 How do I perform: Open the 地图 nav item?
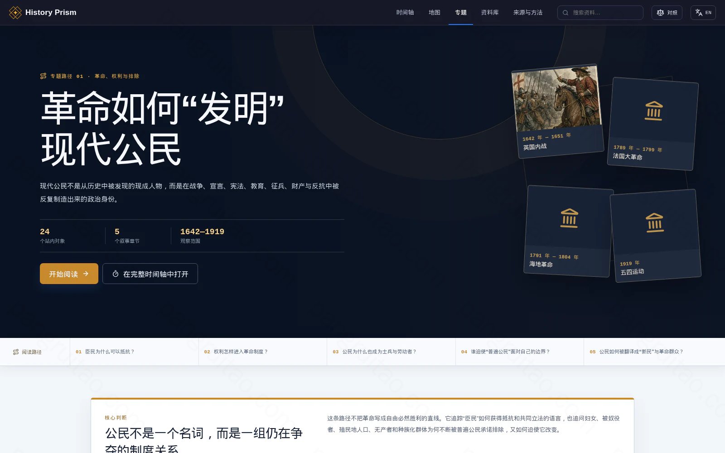[435, 13]
